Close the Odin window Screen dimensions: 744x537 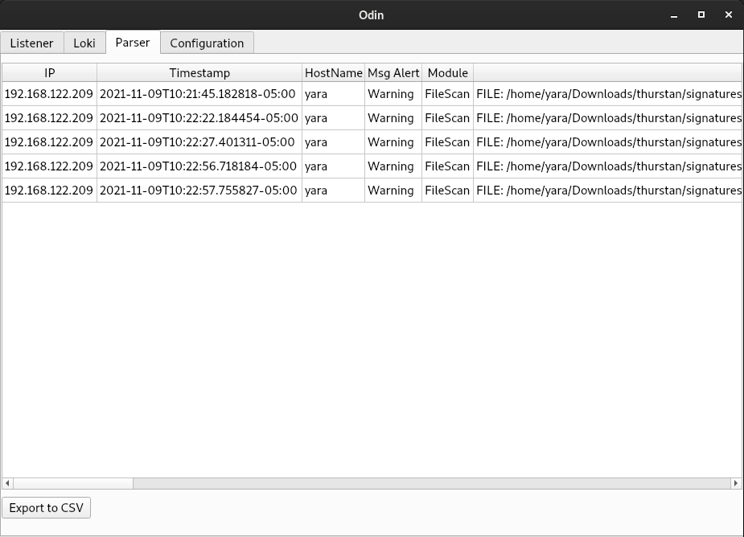click(729, 14)
